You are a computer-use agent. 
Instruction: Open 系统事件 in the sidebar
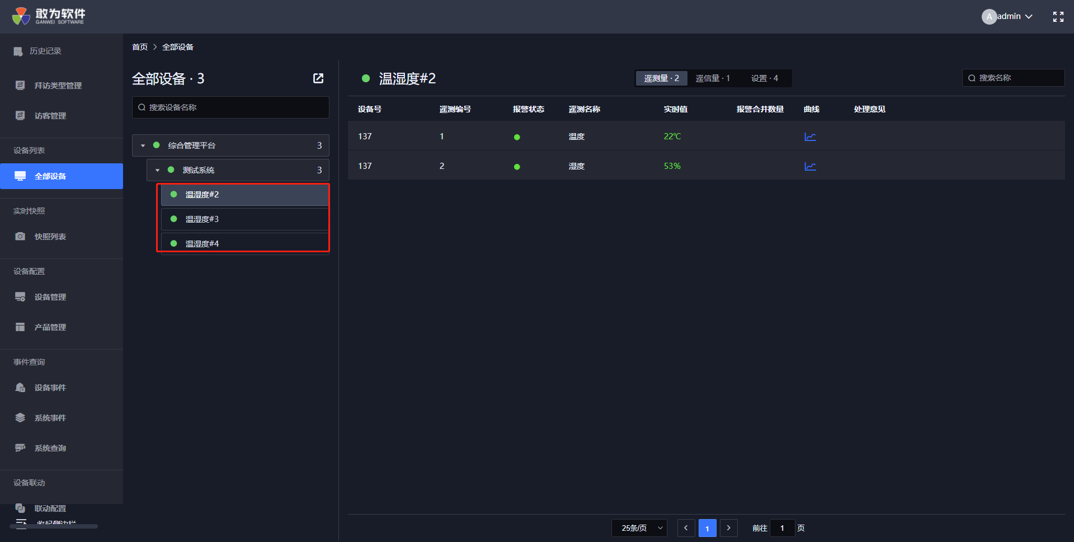[50, 418]
